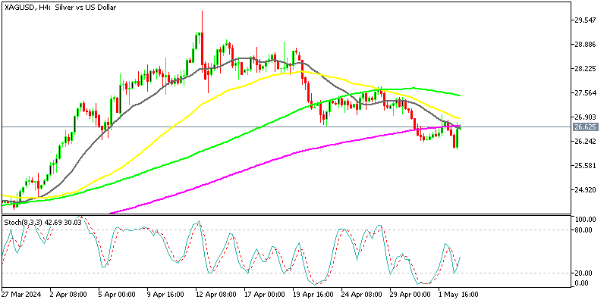Select the 25.581 price axis label
This screenshot has width=607, height=303.
coord(588,166)
